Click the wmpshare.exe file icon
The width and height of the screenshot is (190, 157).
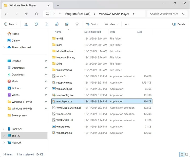coord(54,133)
